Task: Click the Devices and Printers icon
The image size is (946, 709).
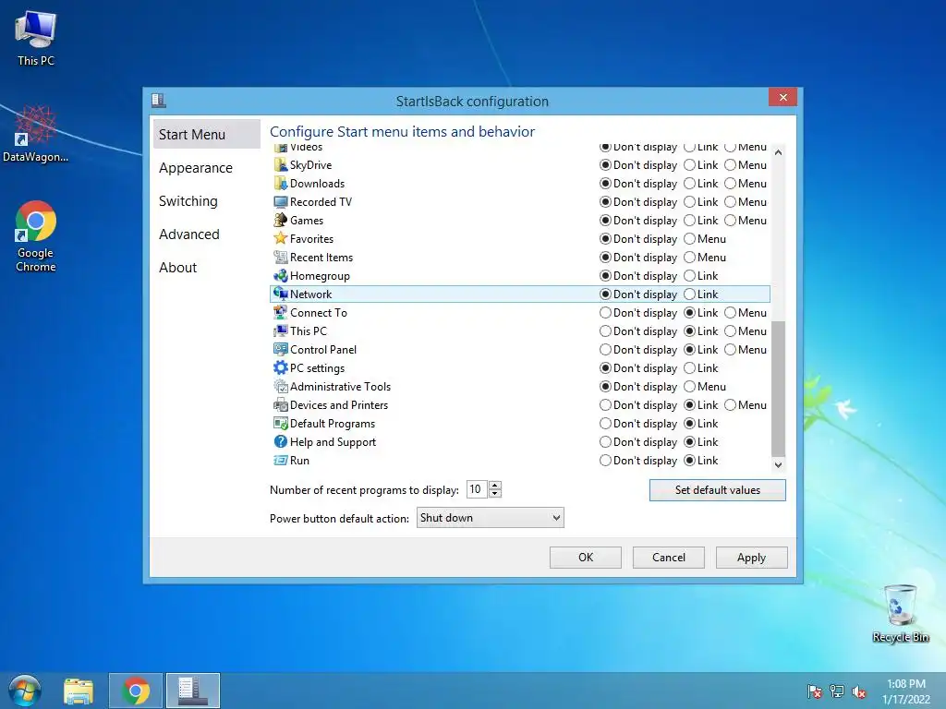Action: coord(281,405)
